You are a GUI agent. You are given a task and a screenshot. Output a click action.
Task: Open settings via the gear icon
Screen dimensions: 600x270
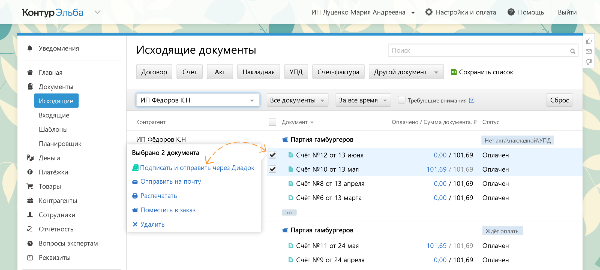click(429, 12)
